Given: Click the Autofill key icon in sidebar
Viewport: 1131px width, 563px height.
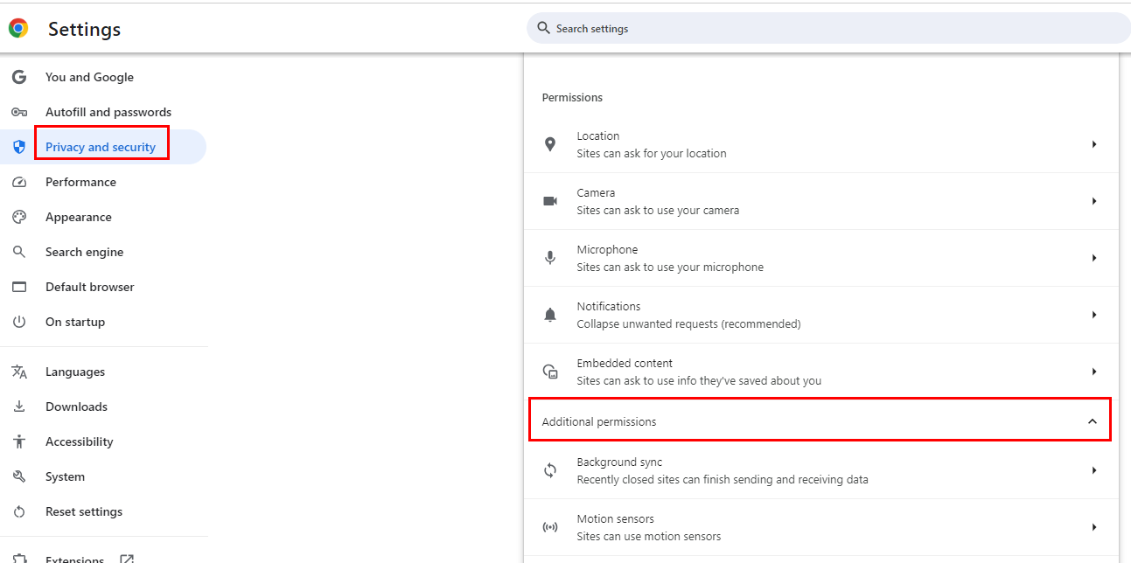Looking at the screenshot, I should pos(19,112).
